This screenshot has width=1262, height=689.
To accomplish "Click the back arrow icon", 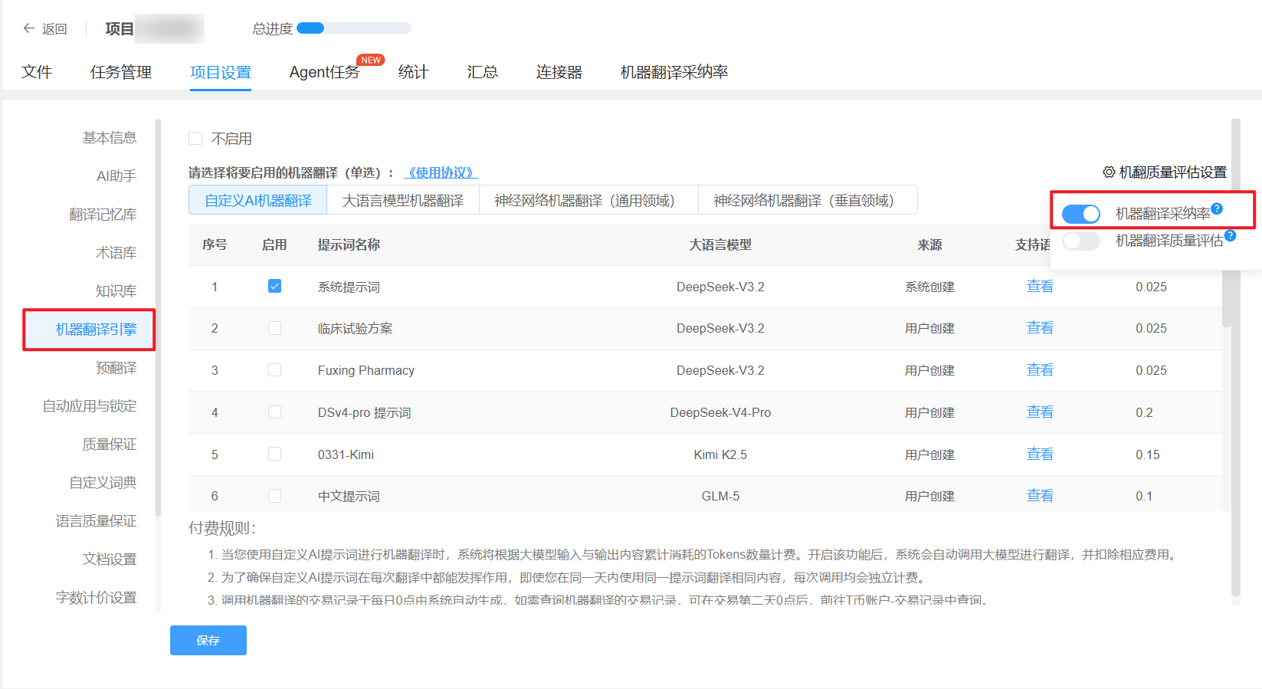I will click(29, 28).
